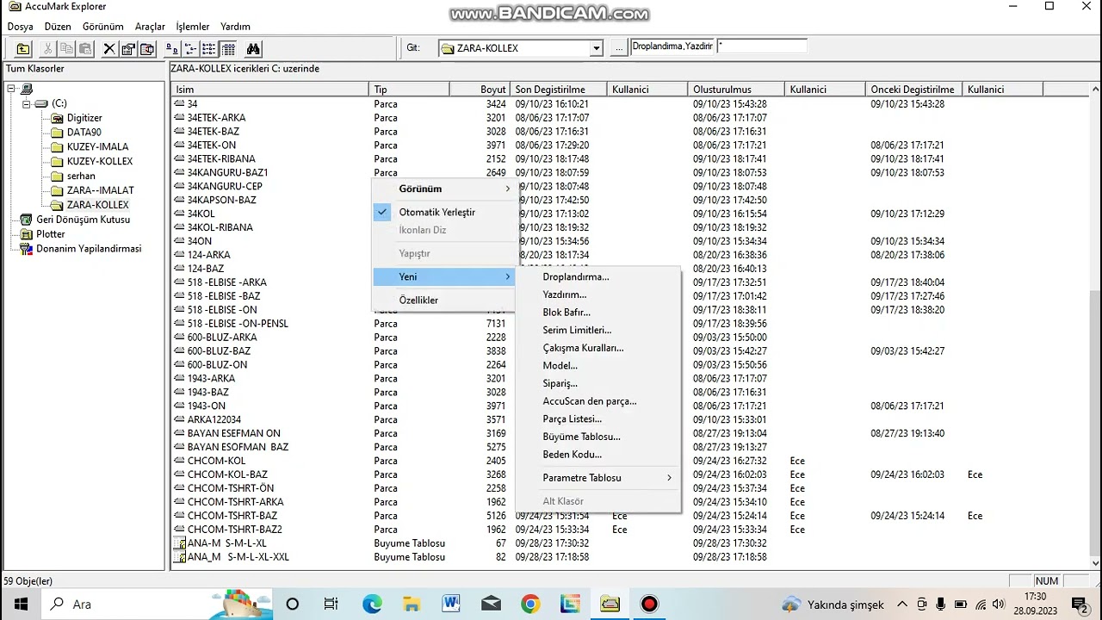Switch to list view

(209, 48)
